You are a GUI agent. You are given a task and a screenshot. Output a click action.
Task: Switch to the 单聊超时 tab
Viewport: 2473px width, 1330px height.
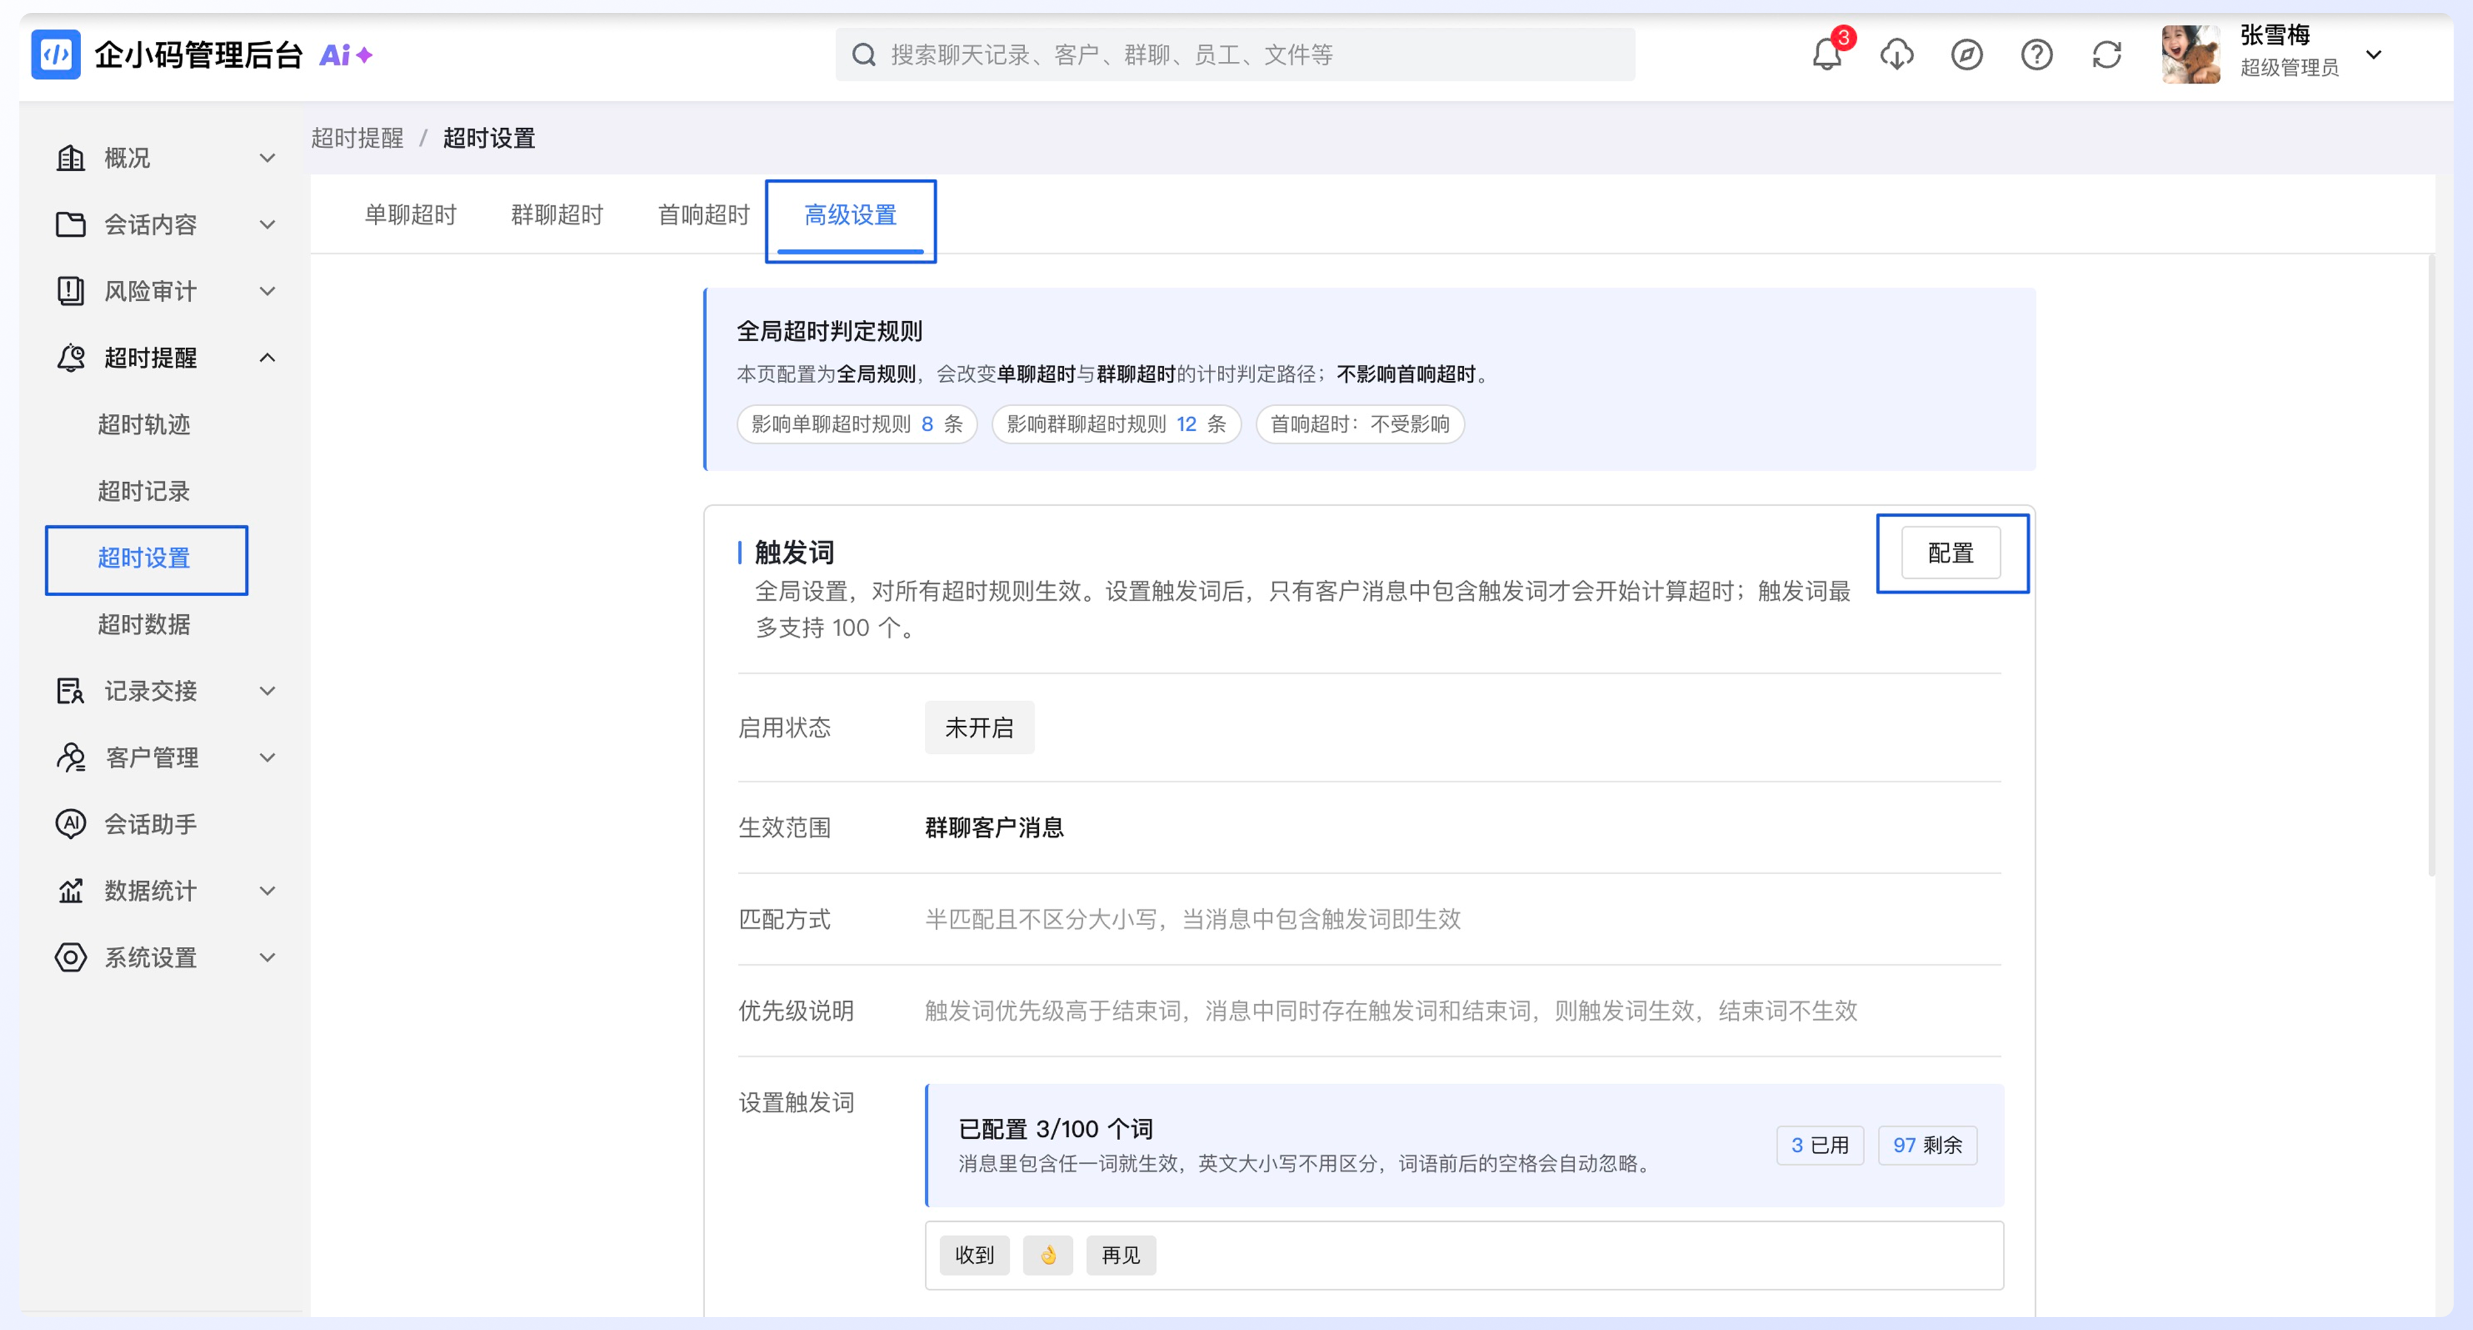(411, 215)
